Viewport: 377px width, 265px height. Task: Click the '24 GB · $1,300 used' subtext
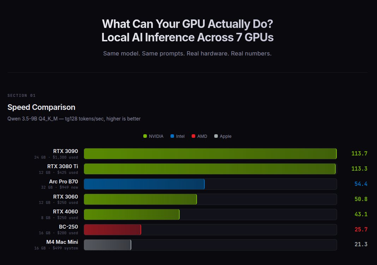[x=56, y=158]
